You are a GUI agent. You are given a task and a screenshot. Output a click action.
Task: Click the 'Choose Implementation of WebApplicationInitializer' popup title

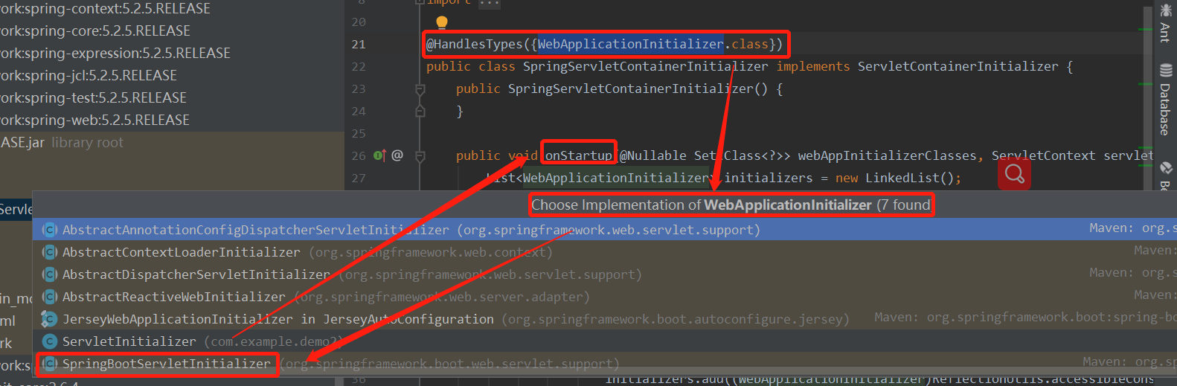click(731, 205)
